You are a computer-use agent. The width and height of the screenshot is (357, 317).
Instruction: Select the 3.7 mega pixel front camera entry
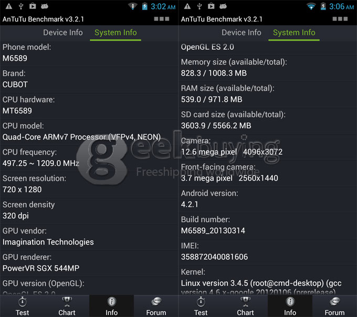click(229, 178)
